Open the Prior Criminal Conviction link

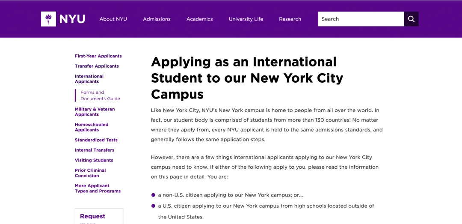click(90, 173)
